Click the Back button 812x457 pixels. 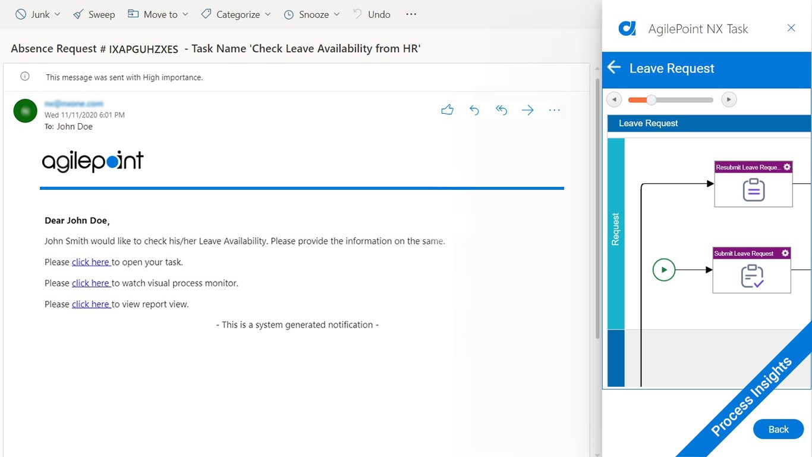(778, 429)
